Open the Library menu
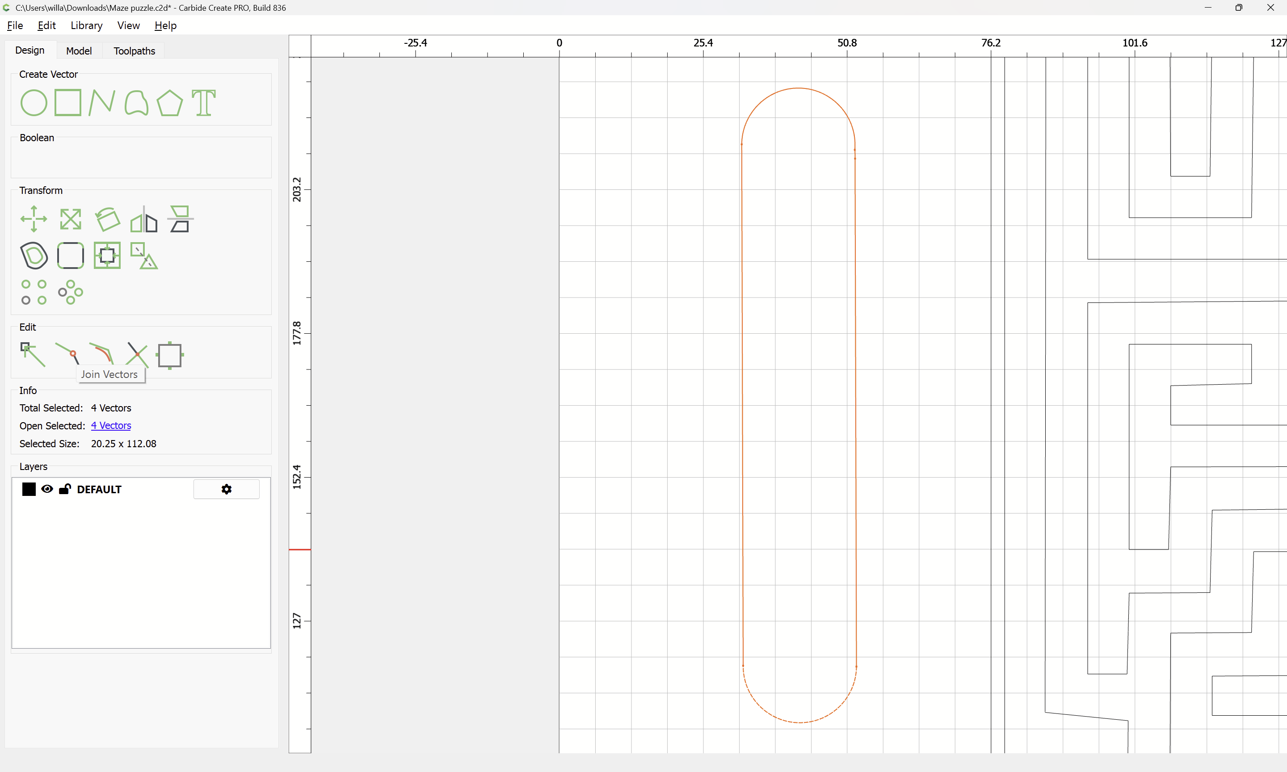The width and height of the screenshot is (1287, 772). click(86, 25)
